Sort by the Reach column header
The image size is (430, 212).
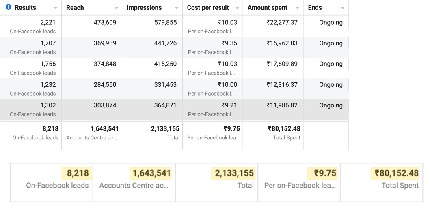click(75, 8)
